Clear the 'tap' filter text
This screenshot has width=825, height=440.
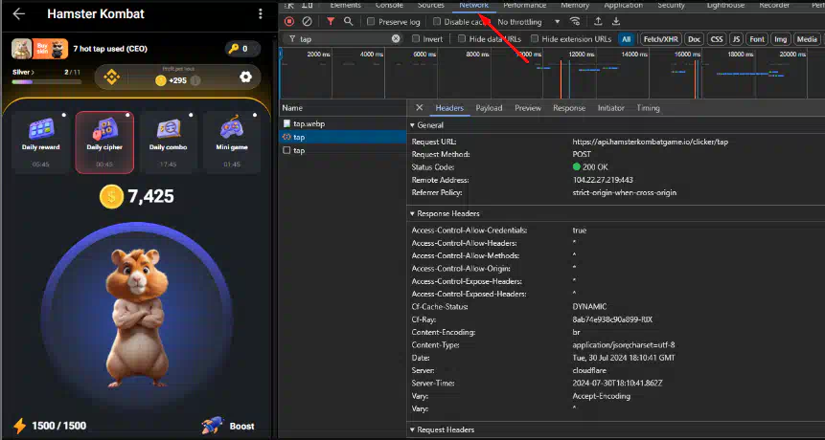click(396, 39)
